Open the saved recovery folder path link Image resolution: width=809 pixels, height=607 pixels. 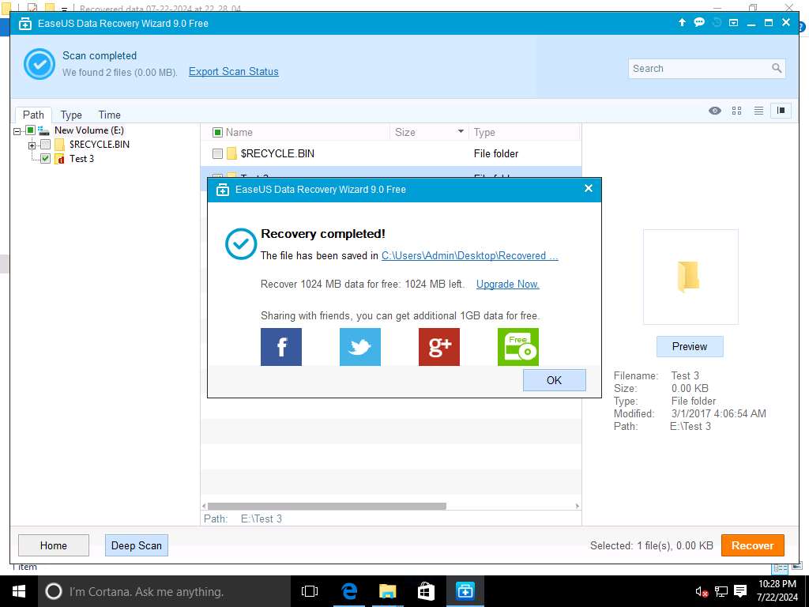click(469, 255)
